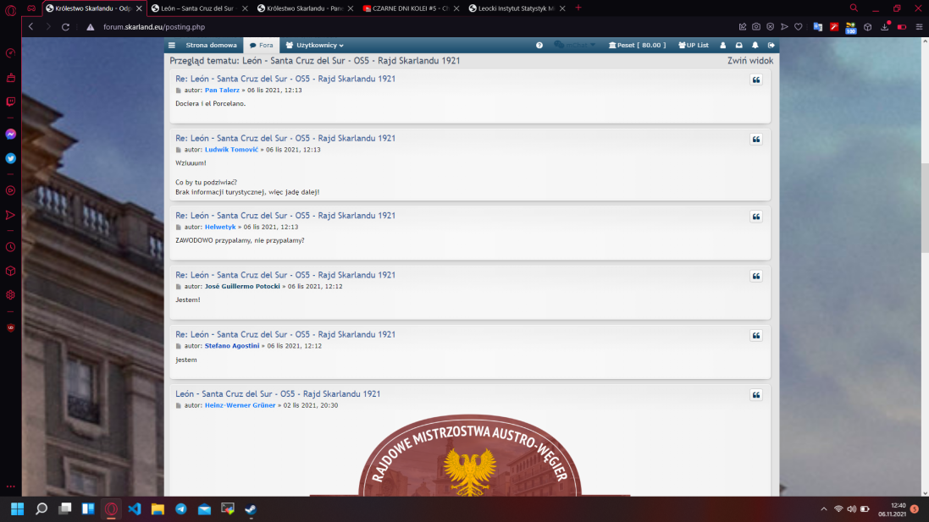Open Ludwik Tomović's profile link

click(x=232, y=150)
